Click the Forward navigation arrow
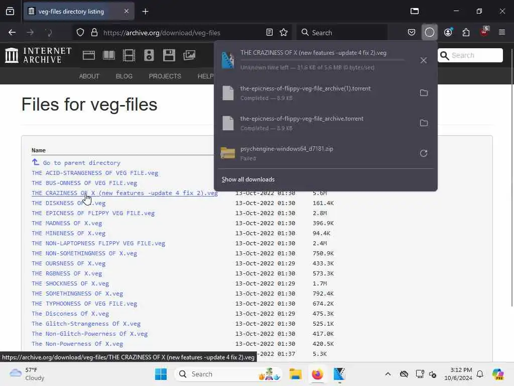Image resolution: width=514 pixels, height=386 pixels. click(x=30, y=33)
